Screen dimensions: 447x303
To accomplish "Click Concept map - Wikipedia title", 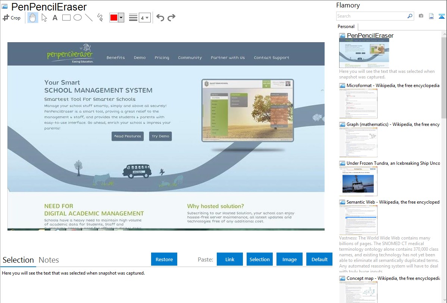I will tap(393, 278).
